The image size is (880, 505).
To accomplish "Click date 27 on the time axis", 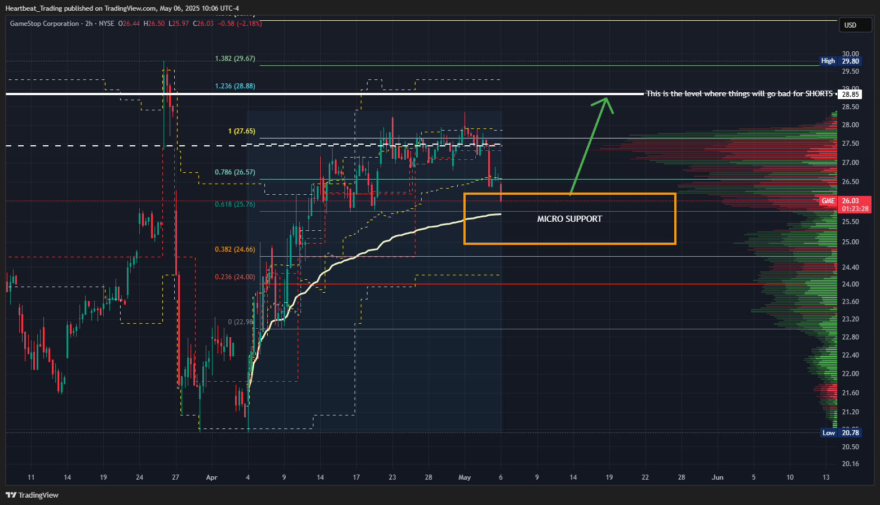I will click(176, 477).
